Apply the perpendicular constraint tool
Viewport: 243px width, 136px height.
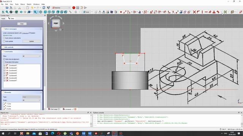tap(214, 12)
